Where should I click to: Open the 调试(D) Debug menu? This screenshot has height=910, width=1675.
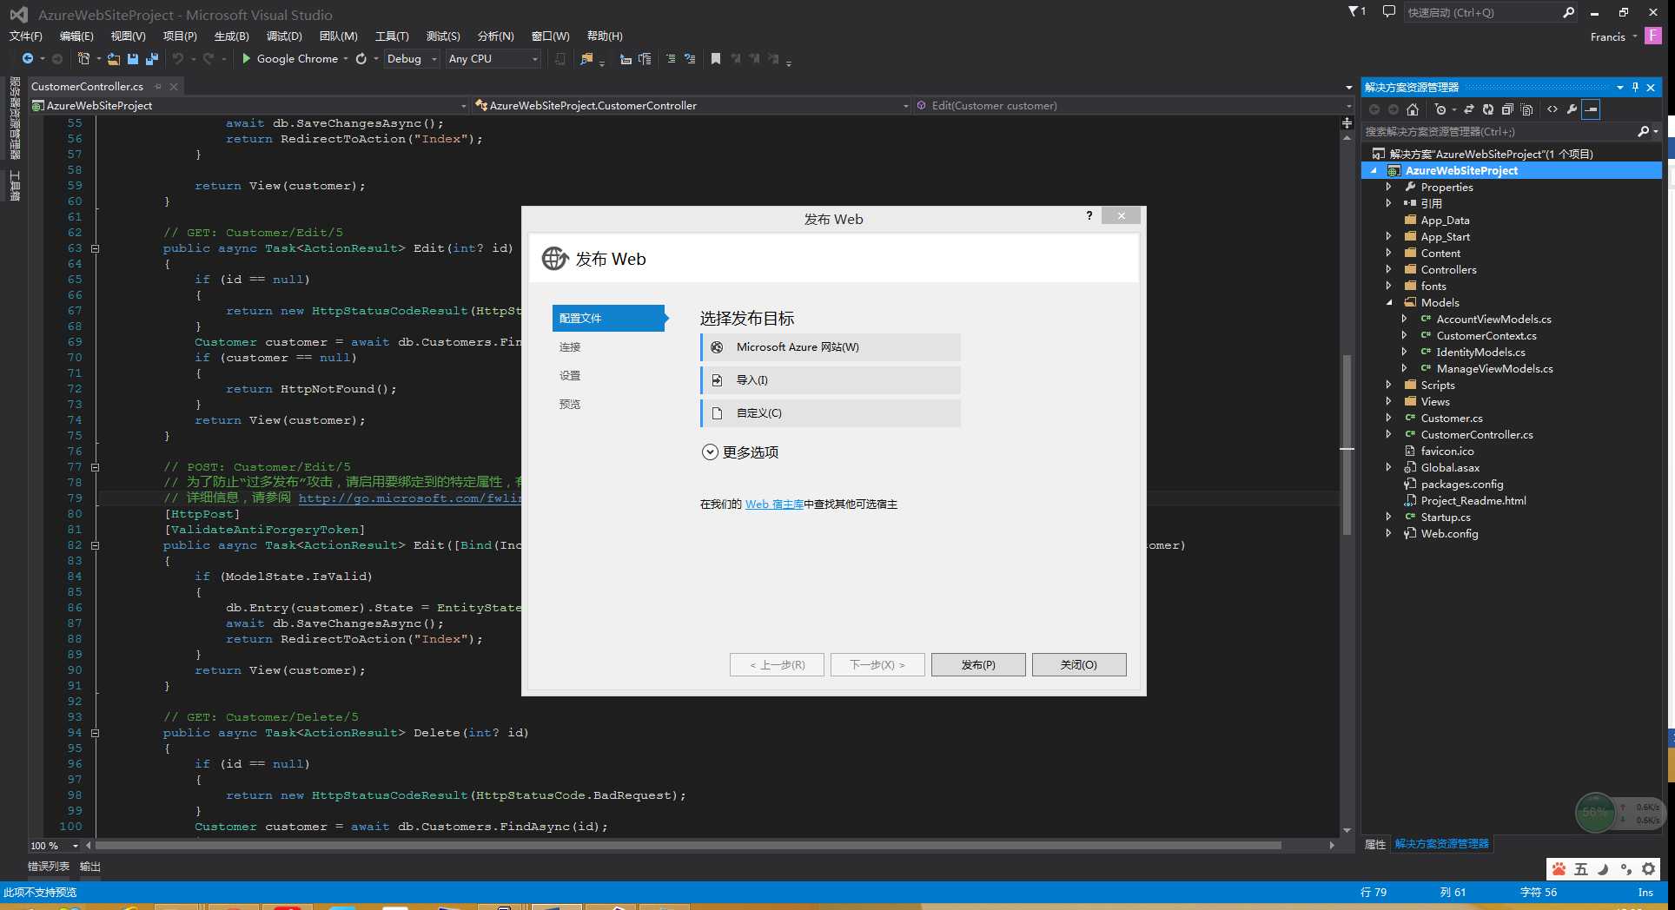(284, 36)
